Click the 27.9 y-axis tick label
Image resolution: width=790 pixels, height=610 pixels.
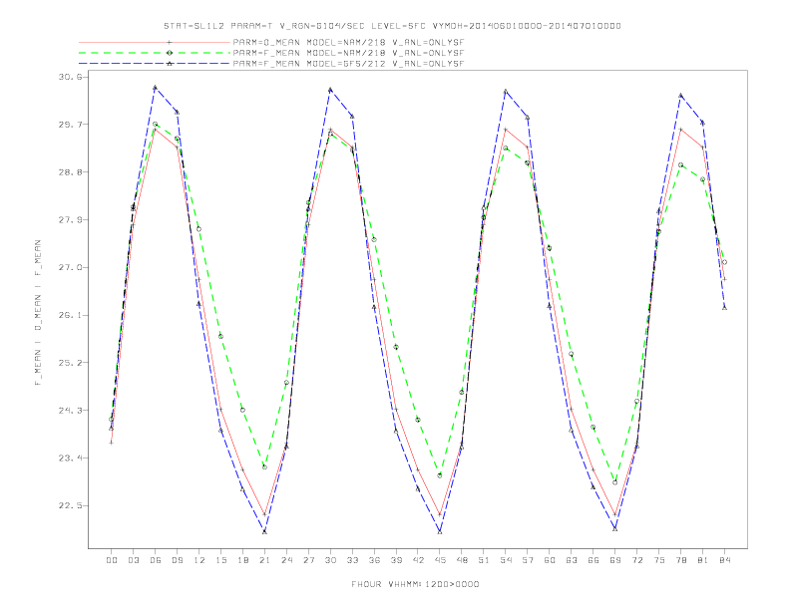(71, 220)
